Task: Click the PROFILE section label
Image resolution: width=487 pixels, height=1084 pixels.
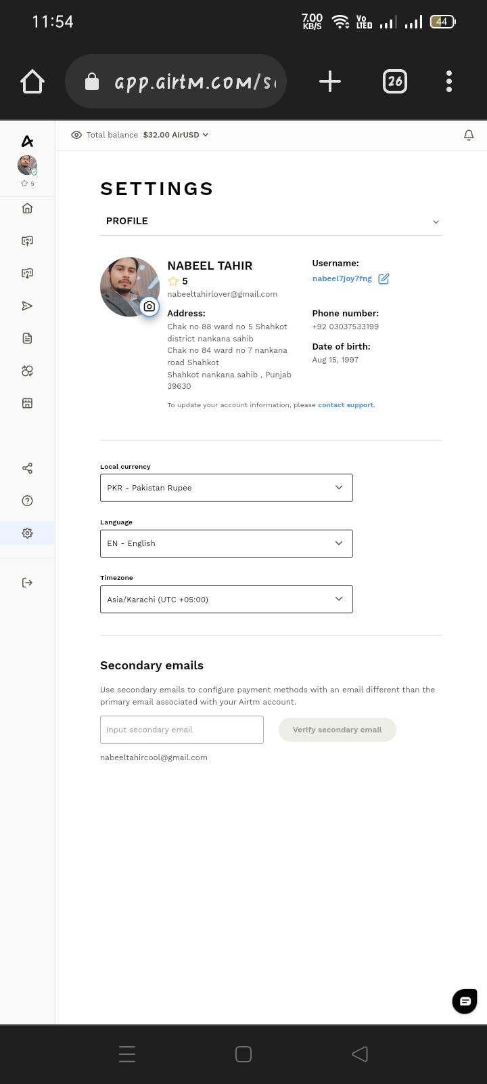Action: [x=127, y=221]
